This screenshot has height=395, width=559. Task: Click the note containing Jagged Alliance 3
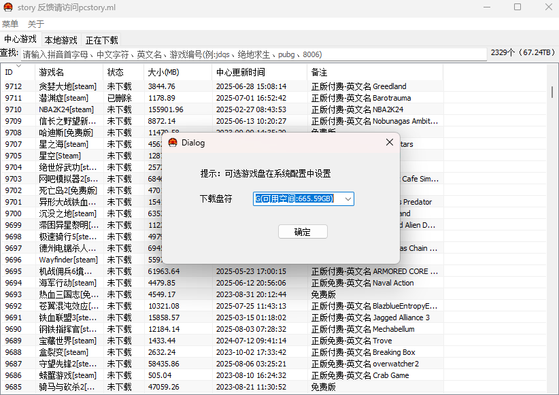[371, 317]
